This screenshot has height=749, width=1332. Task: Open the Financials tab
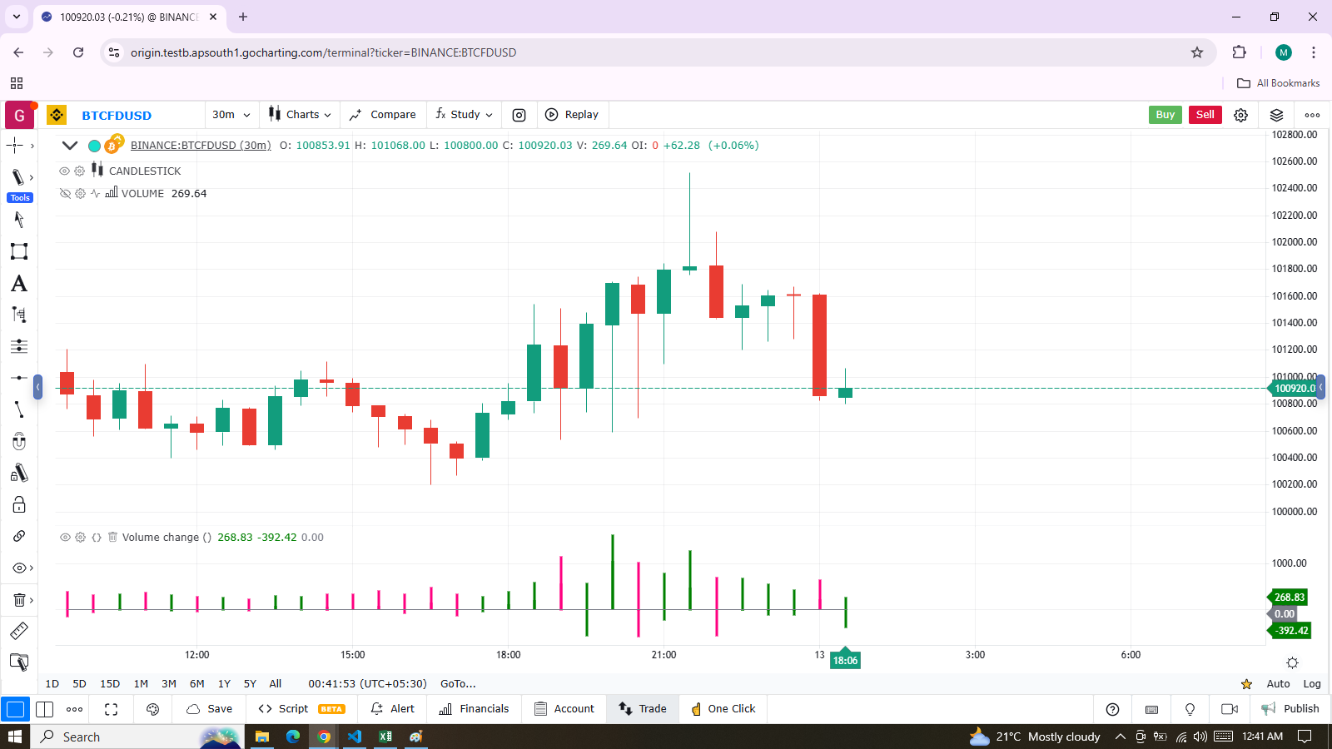[x=474, y=709]
